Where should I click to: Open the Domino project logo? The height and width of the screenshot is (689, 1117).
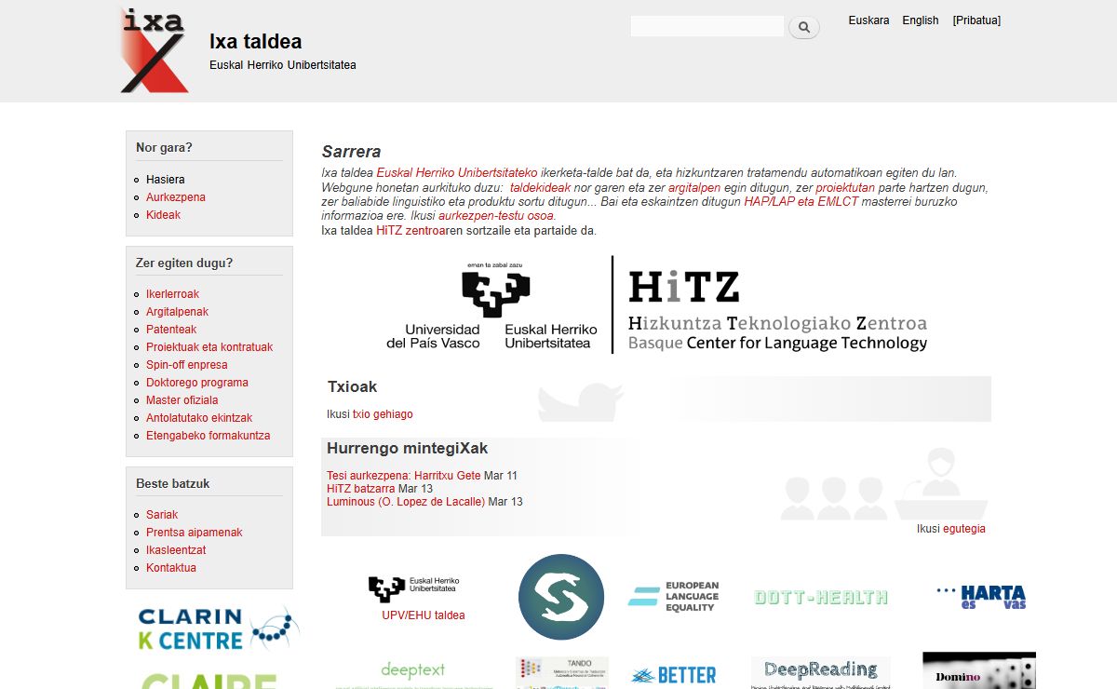(x=979, y=670)
